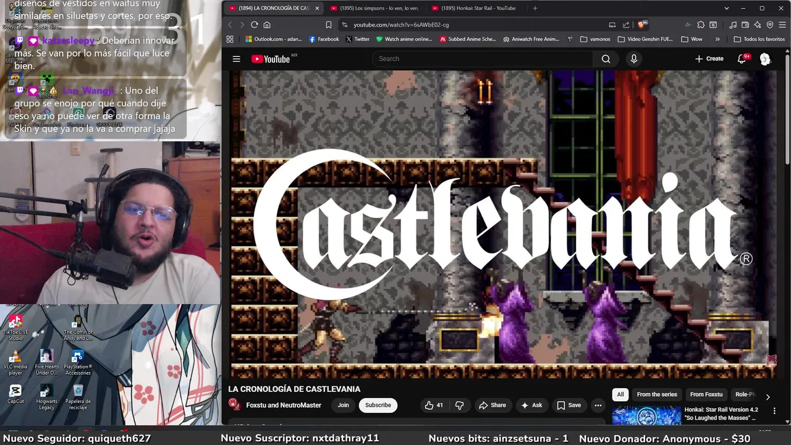Open PlayStation Accessories desktop shortcut

tap(78, 363)
